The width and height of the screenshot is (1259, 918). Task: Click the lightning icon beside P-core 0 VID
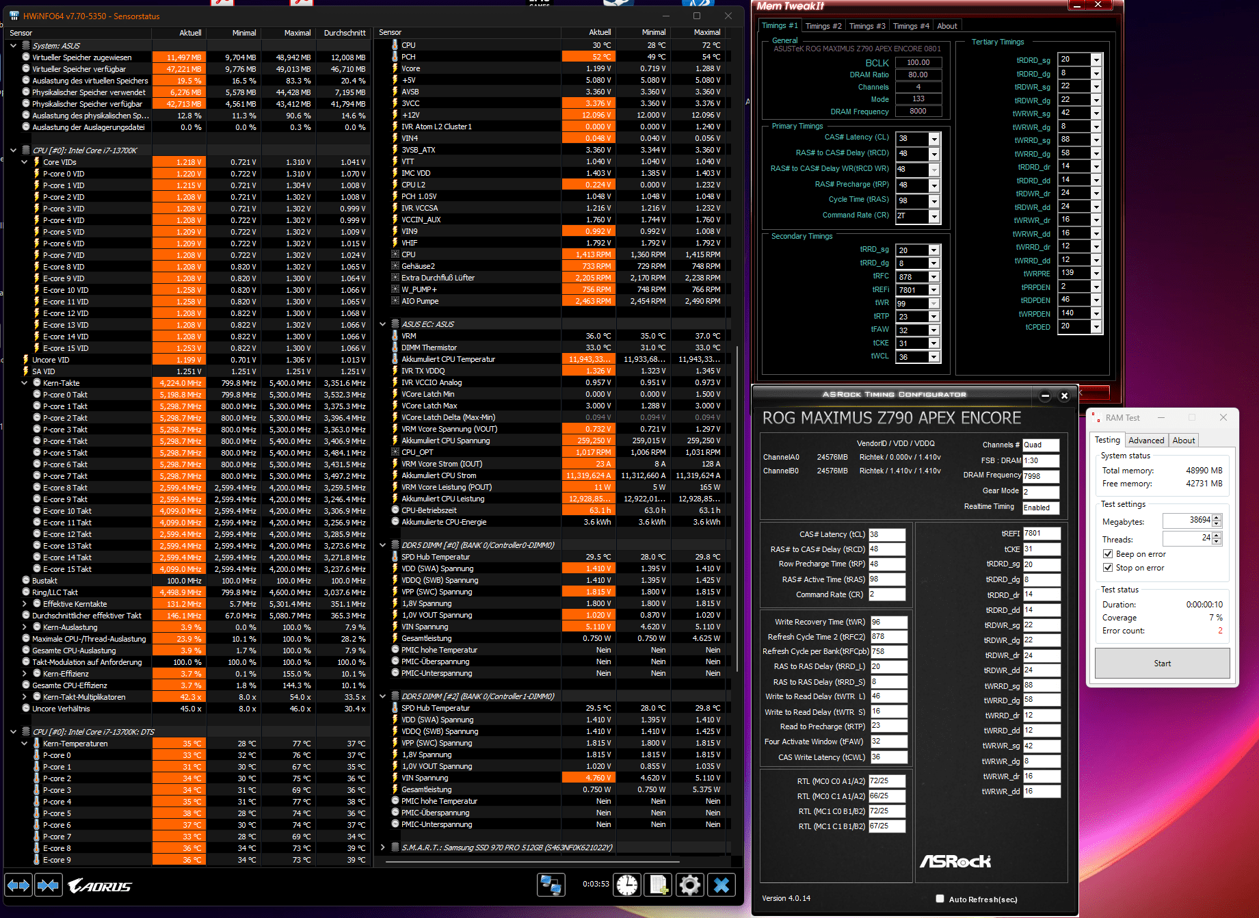click(36, 174)
